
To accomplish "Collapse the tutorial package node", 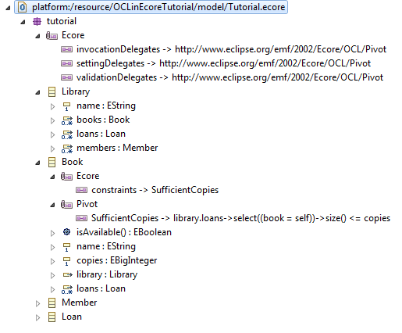I will click(23, 22).
